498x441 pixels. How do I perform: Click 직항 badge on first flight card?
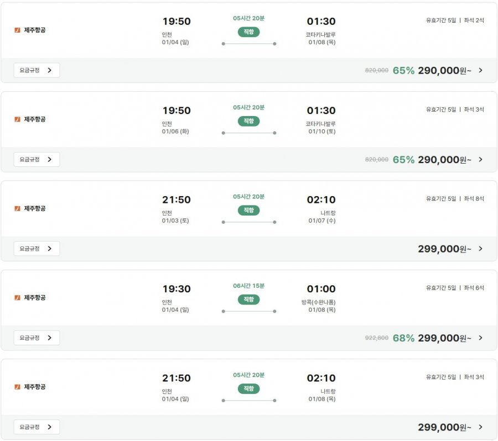coord(248,32)
